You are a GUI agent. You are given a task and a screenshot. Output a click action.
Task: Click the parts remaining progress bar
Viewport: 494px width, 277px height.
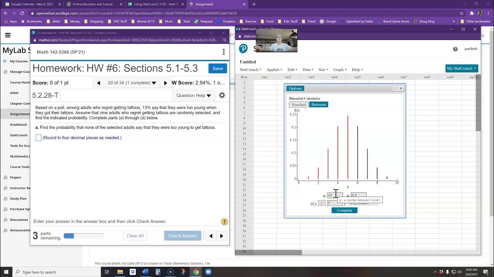pyautogui.click(x=84, y=236)
